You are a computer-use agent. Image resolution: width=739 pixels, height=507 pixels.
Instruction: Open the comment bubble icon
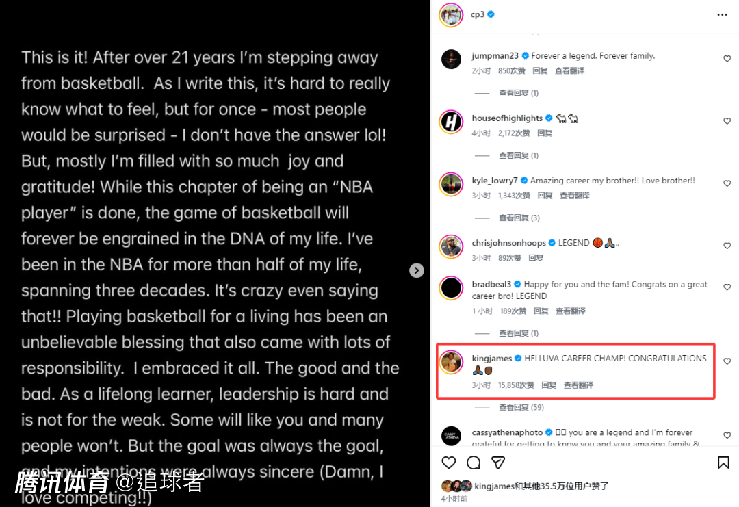click(474, 463)
